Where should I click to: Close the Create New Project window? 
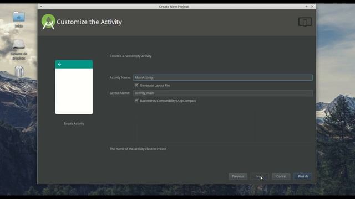click(312, 6)
